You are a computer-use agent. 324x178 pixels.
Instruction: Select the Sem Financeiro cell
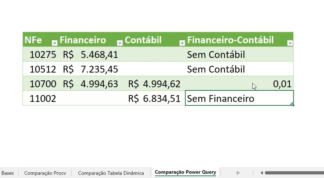point(239,98)
